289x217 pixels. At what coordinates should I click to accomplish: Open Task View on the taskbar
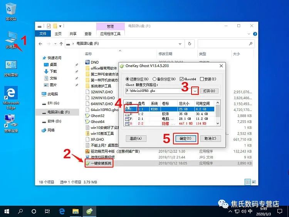click(47, 211)
